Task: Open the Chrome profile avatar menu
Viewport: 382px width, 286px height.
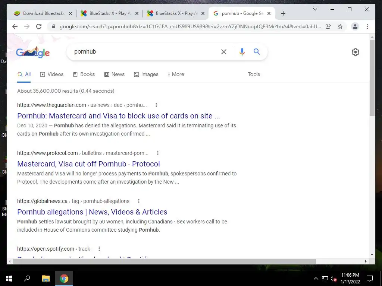Action: 355,26
